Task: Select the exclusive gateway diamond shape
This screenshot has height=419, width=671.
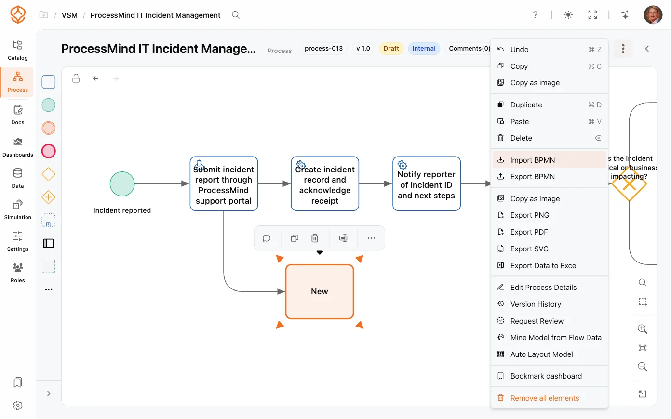Action: (x=49, y=174)
